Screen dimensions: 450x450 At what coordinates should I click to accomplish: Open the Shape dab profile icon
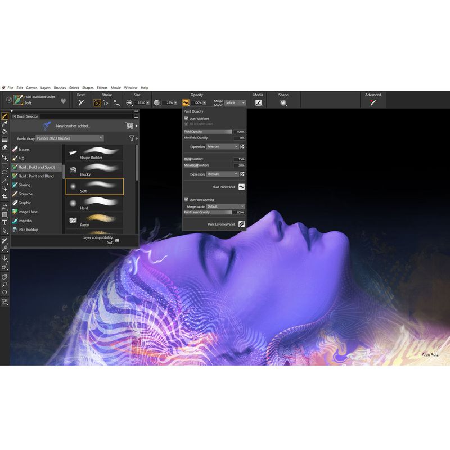[x=283, y=102]
